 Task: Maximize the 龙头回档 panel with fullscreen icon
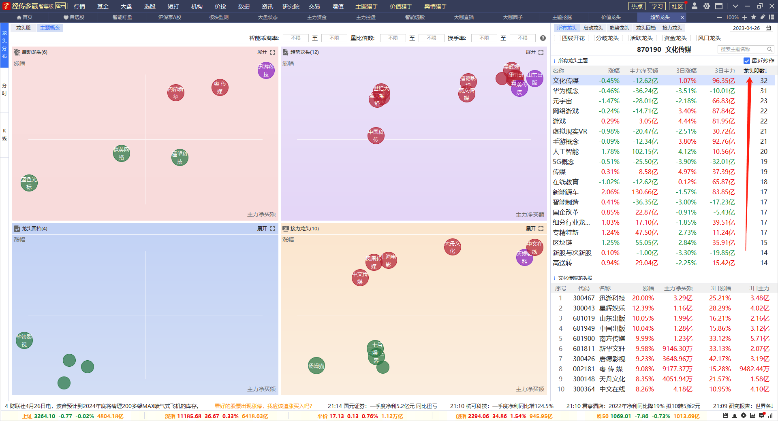pyautogui.click(x=272, y=229)
